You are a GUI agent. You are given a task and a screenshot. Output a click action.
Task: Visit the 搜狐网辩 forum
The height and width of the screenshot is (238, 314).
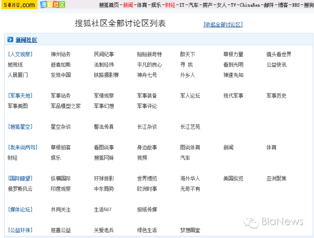[x=104, y=158]
